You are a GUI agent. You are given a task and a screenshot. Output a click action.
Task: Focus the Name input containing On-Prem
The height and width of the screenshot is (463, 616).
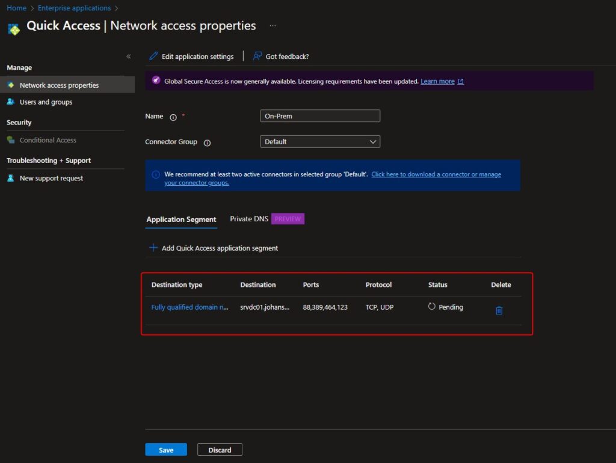[x=320, y=116]
